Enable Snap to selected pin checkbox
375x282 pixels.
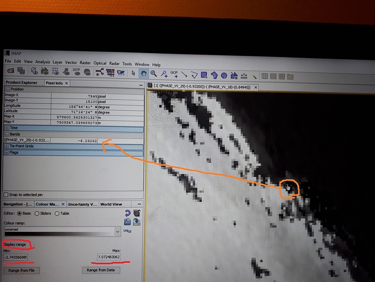(x=6, y=195)
